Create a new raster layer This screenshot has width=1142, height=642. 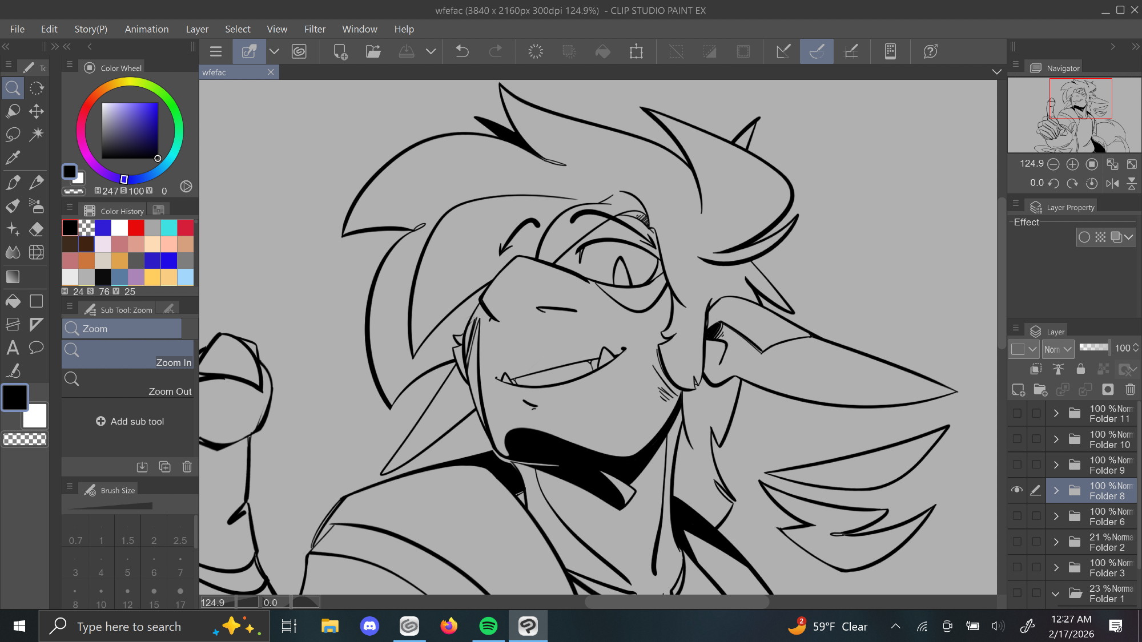1018,390
